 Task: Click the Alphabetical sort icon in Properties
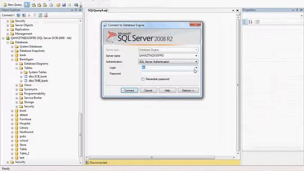point(250,22)
